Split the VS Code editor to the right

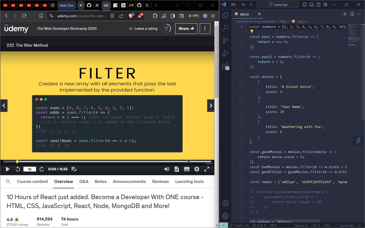352,14
